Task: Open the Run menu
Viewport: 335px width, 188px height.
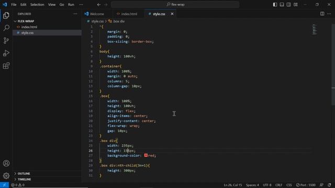Action: click(x=71, y=5)
